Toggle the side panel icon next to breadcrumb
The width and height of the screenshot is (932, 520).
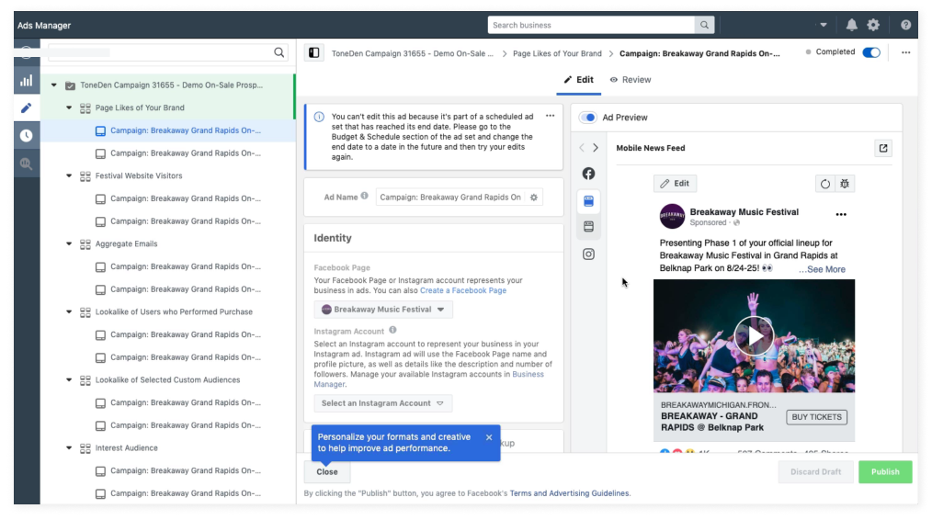[313, 53]
